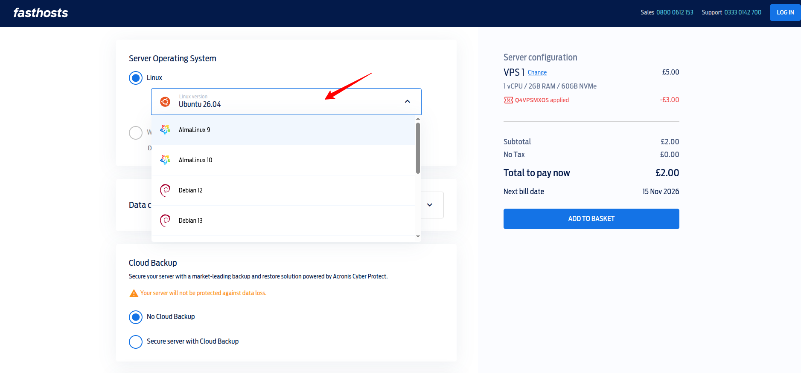Image resolution: width=801 pixels, height=373 pixels.
Task: Click the LOG IN button
Action: click(785, 13)
